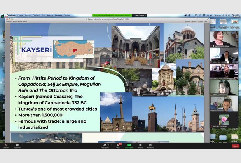Open the Dosya menu
This screenshot has height=163, width=241.
tap(20, 16)
